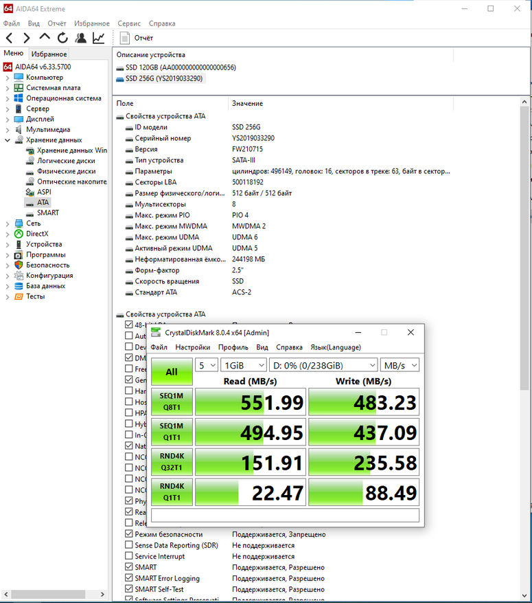The image size is (532, 603).
Task: Open the graph chart toolbar icon
Action: [x=99, y=38]
